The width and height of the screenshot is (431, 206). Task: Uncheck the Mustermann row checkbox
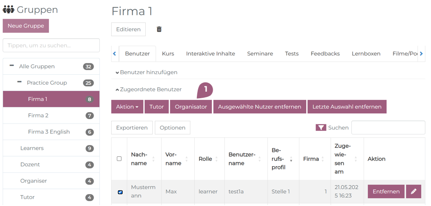pos(120,192)
